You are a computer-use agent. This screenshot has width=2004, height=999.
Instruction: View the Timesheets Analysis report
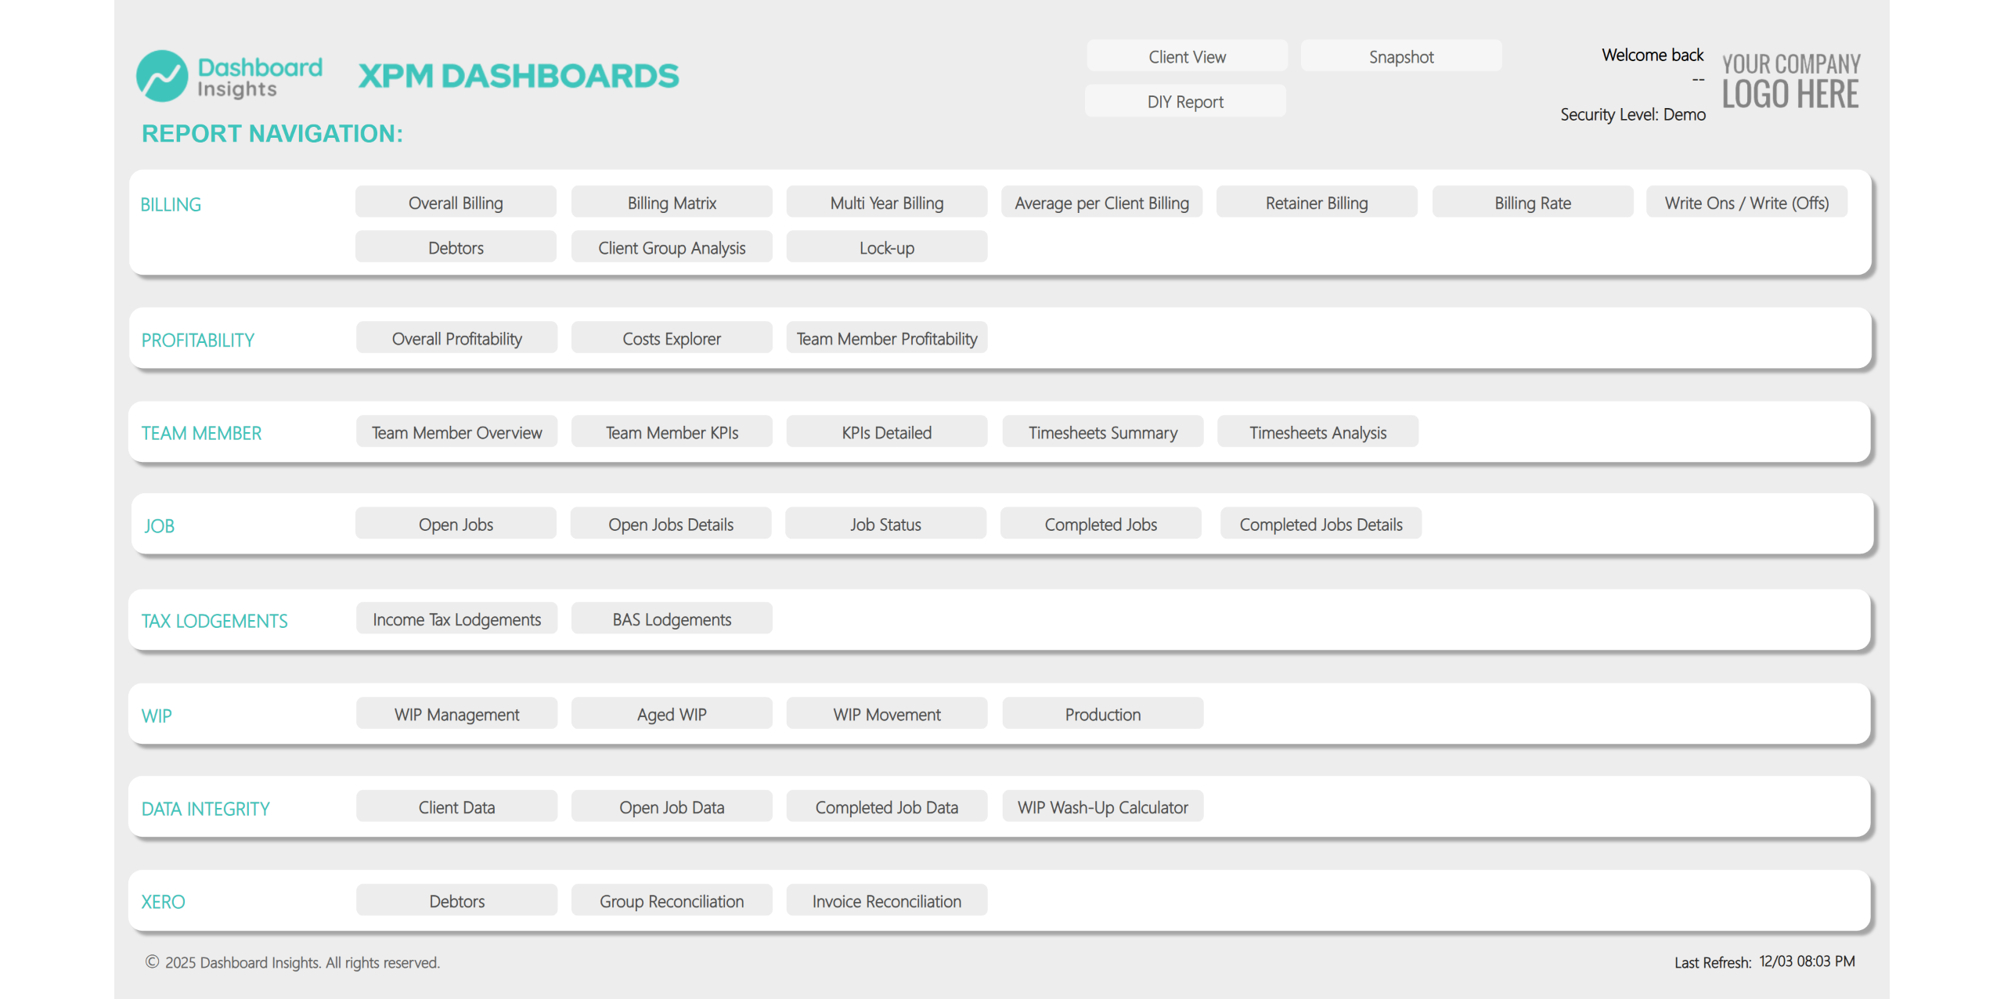click(x=1317, y=431)
